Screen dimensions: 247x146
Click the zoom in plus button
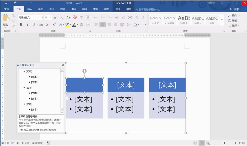pos(235,143)
